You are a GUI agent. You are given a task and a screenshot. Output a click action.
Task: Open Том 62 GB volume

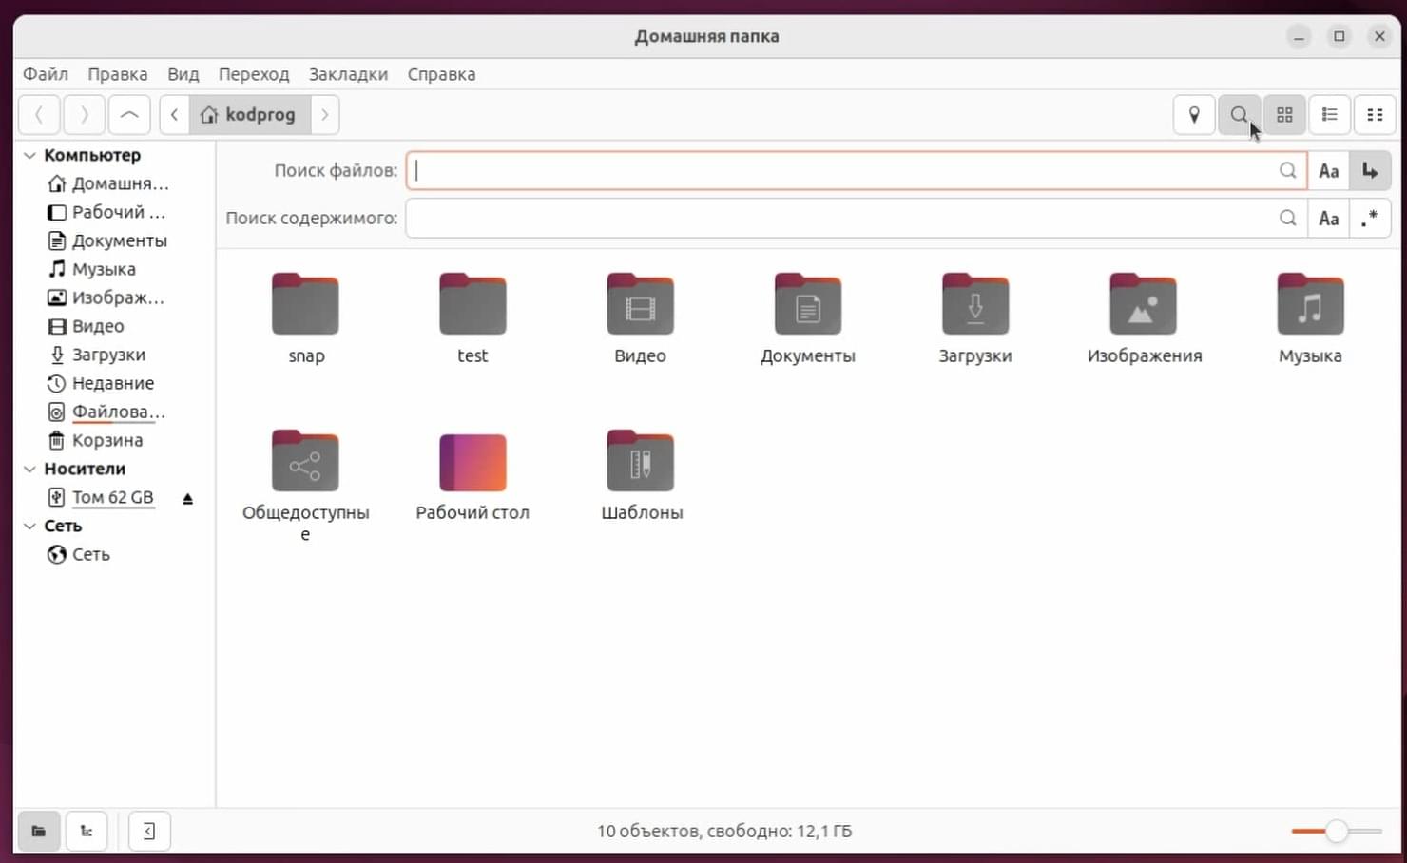[101, 497]
